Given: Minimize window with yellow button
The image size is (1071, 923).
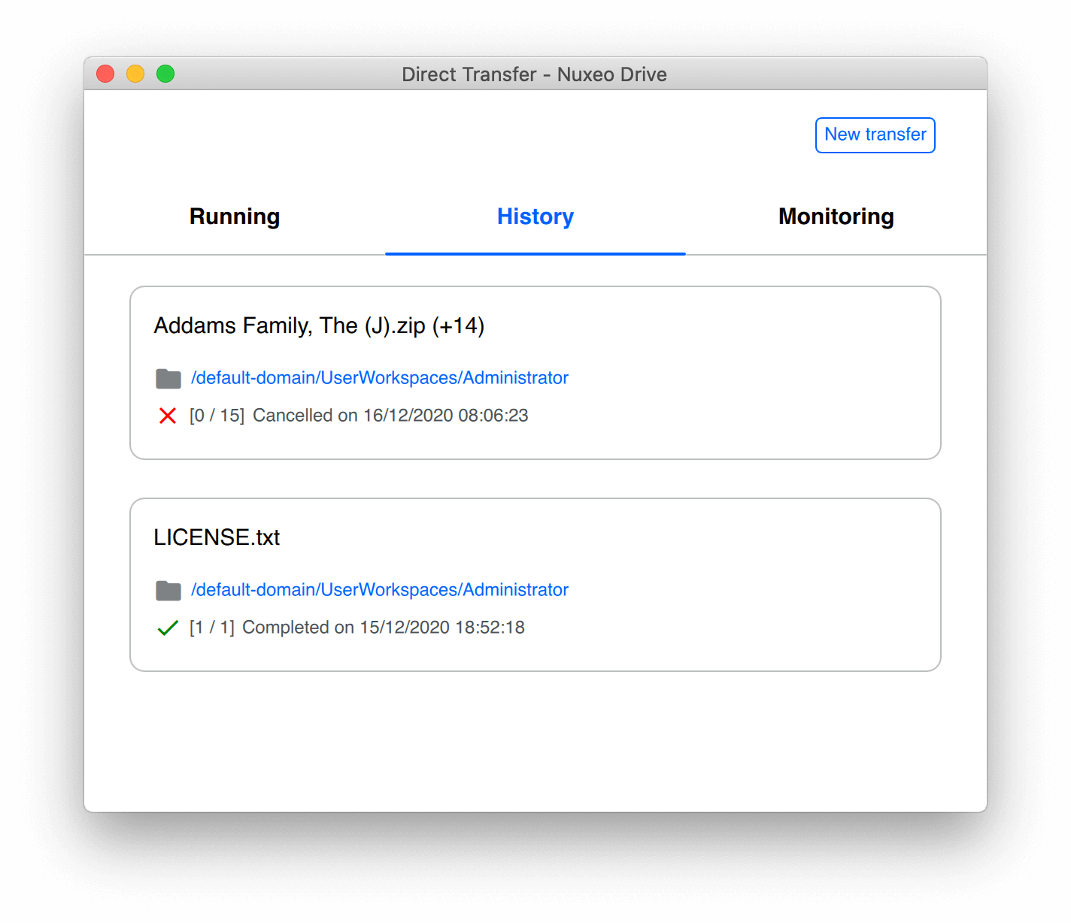Looking at the screenshot, I should coord(135,74).
